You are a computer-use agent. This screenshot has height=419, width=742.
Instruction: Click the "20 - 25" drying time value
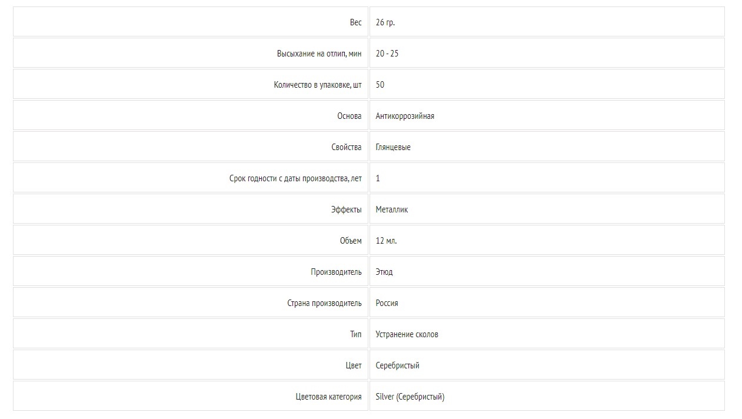point(387,54)
